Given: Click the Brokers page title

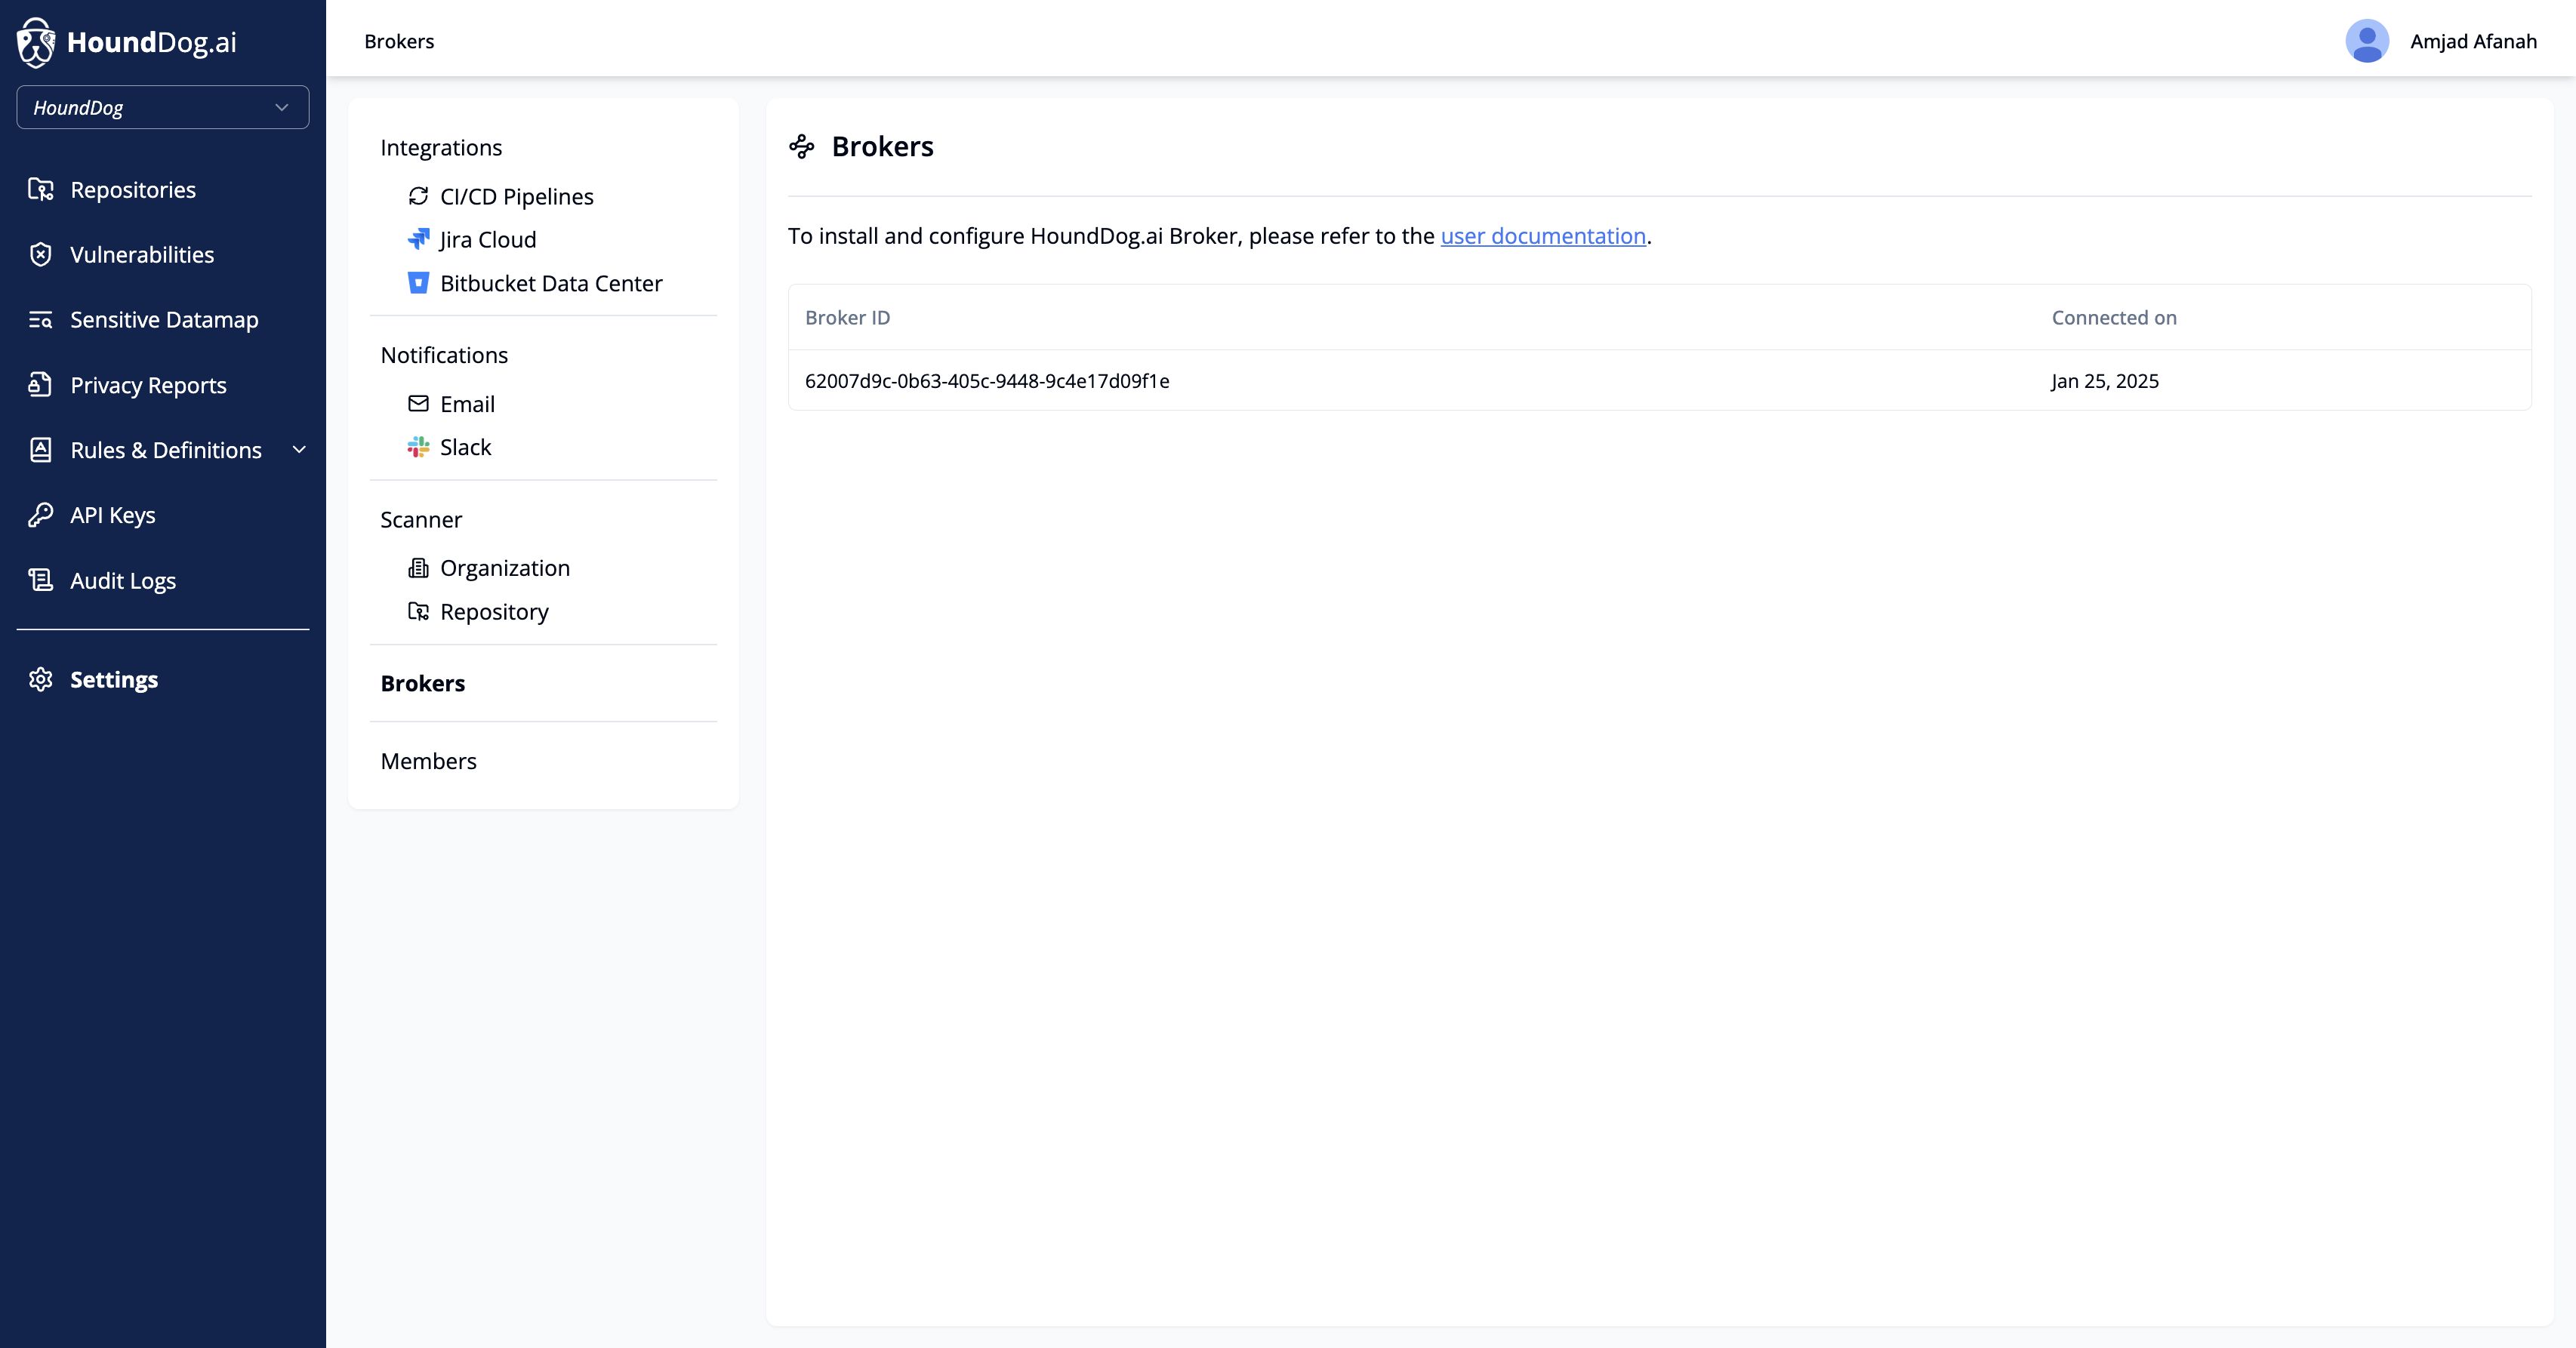Looking at the screenshot, I should point(883,147).
